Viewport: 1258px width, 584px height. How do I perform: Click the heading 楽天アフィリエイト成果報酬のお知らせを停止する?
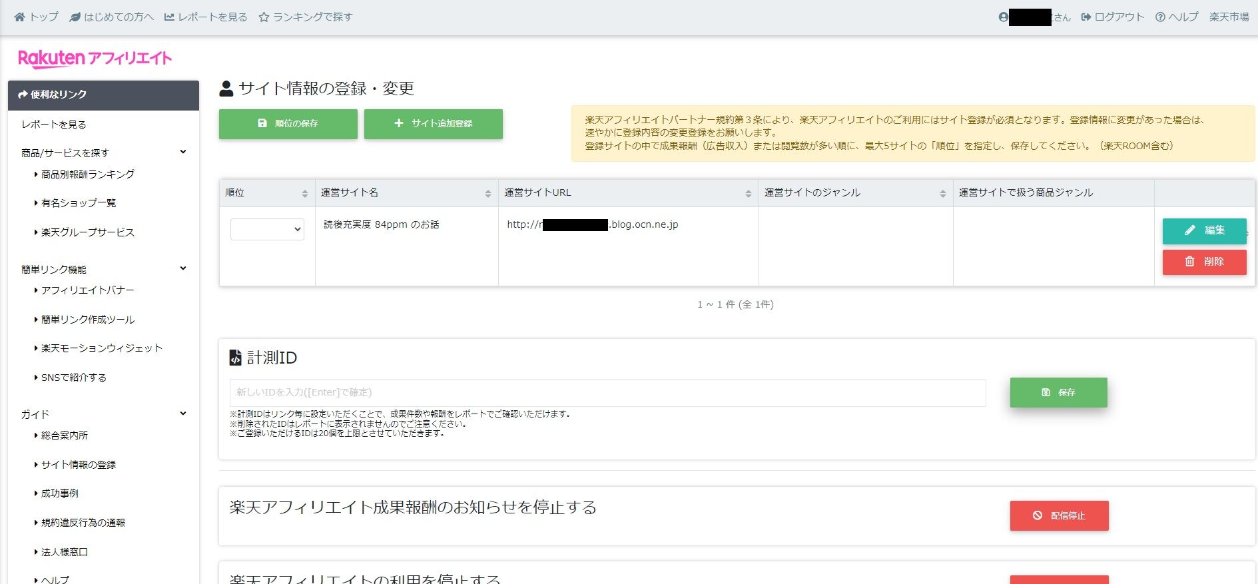point(413,507)
